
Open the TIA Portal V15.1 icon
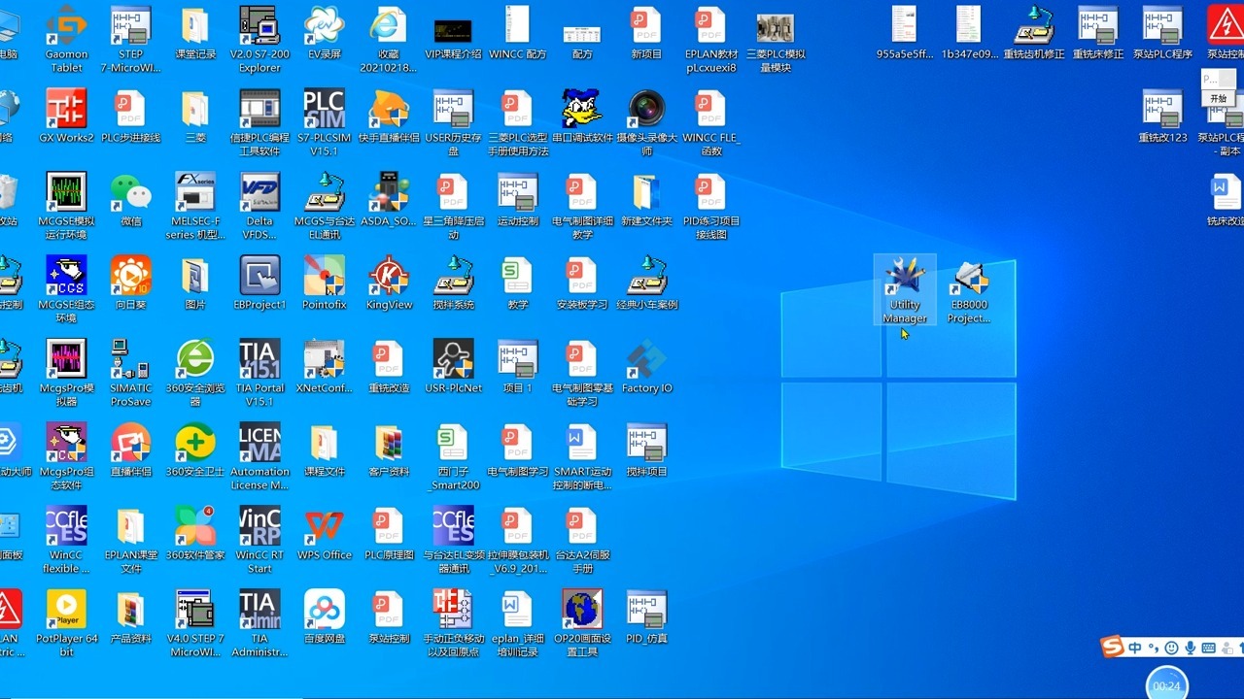[x=259, y=360]
